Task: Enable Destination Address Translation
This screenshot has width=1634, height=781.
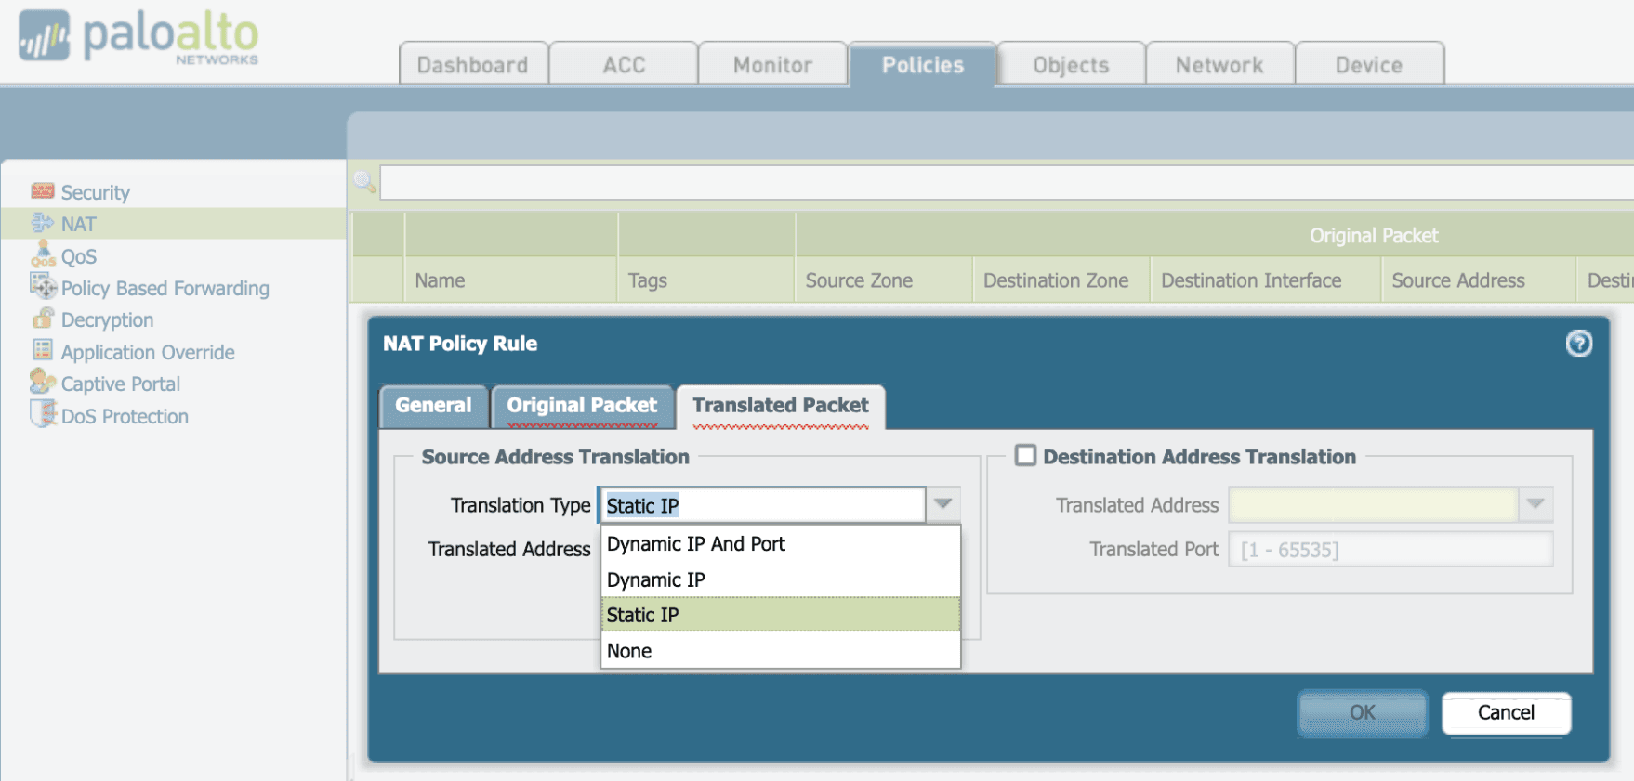Action: point(1025,455)
